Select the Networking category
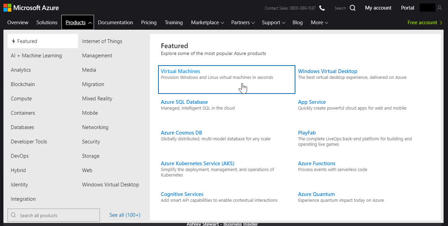Screen dimensions: 448x226 pos(95,127)
